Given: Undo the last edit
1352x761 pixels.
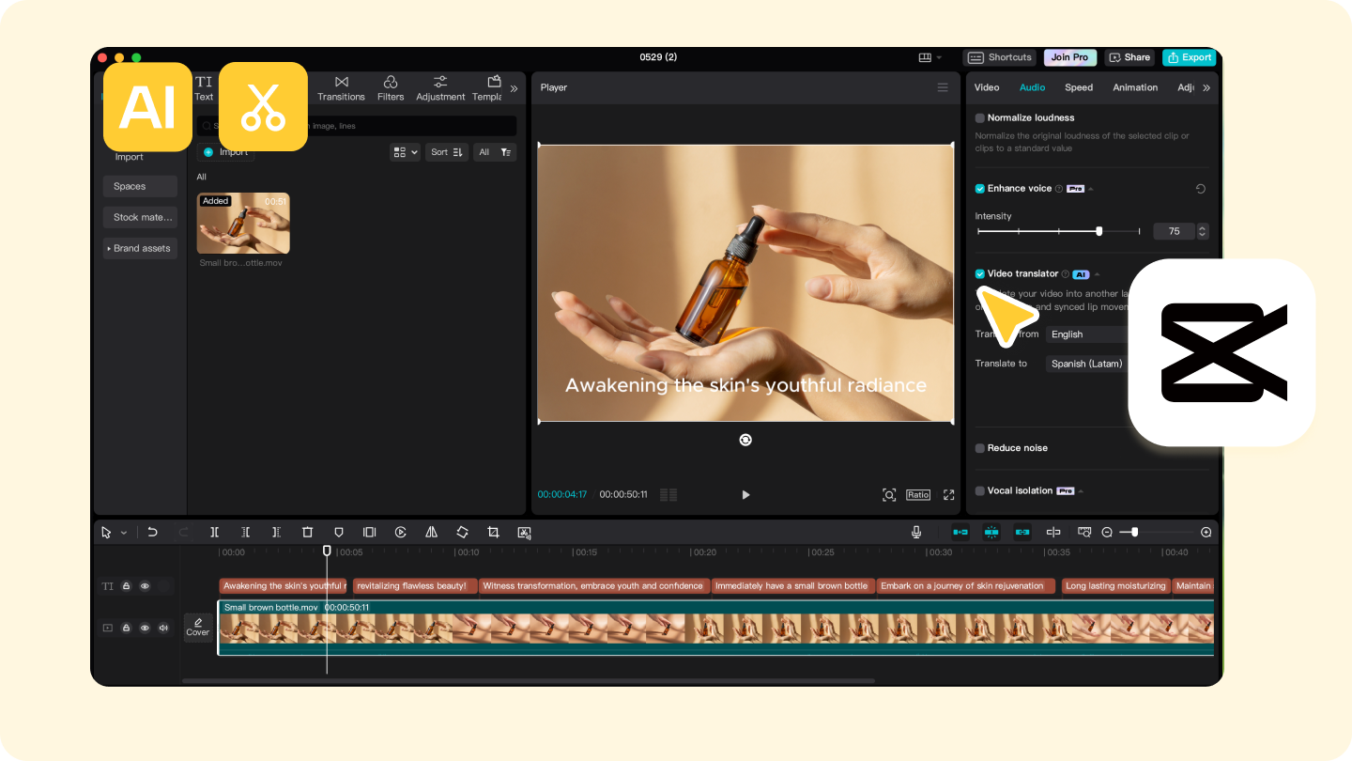Looking at the screenshot, I should pyautogui.click(x=152, y=532).
